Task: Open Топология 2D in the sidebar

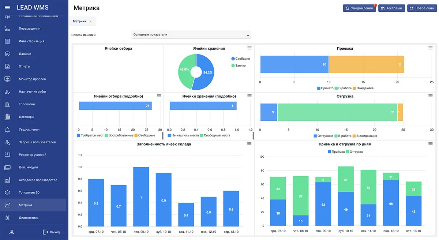Action: 33,192
